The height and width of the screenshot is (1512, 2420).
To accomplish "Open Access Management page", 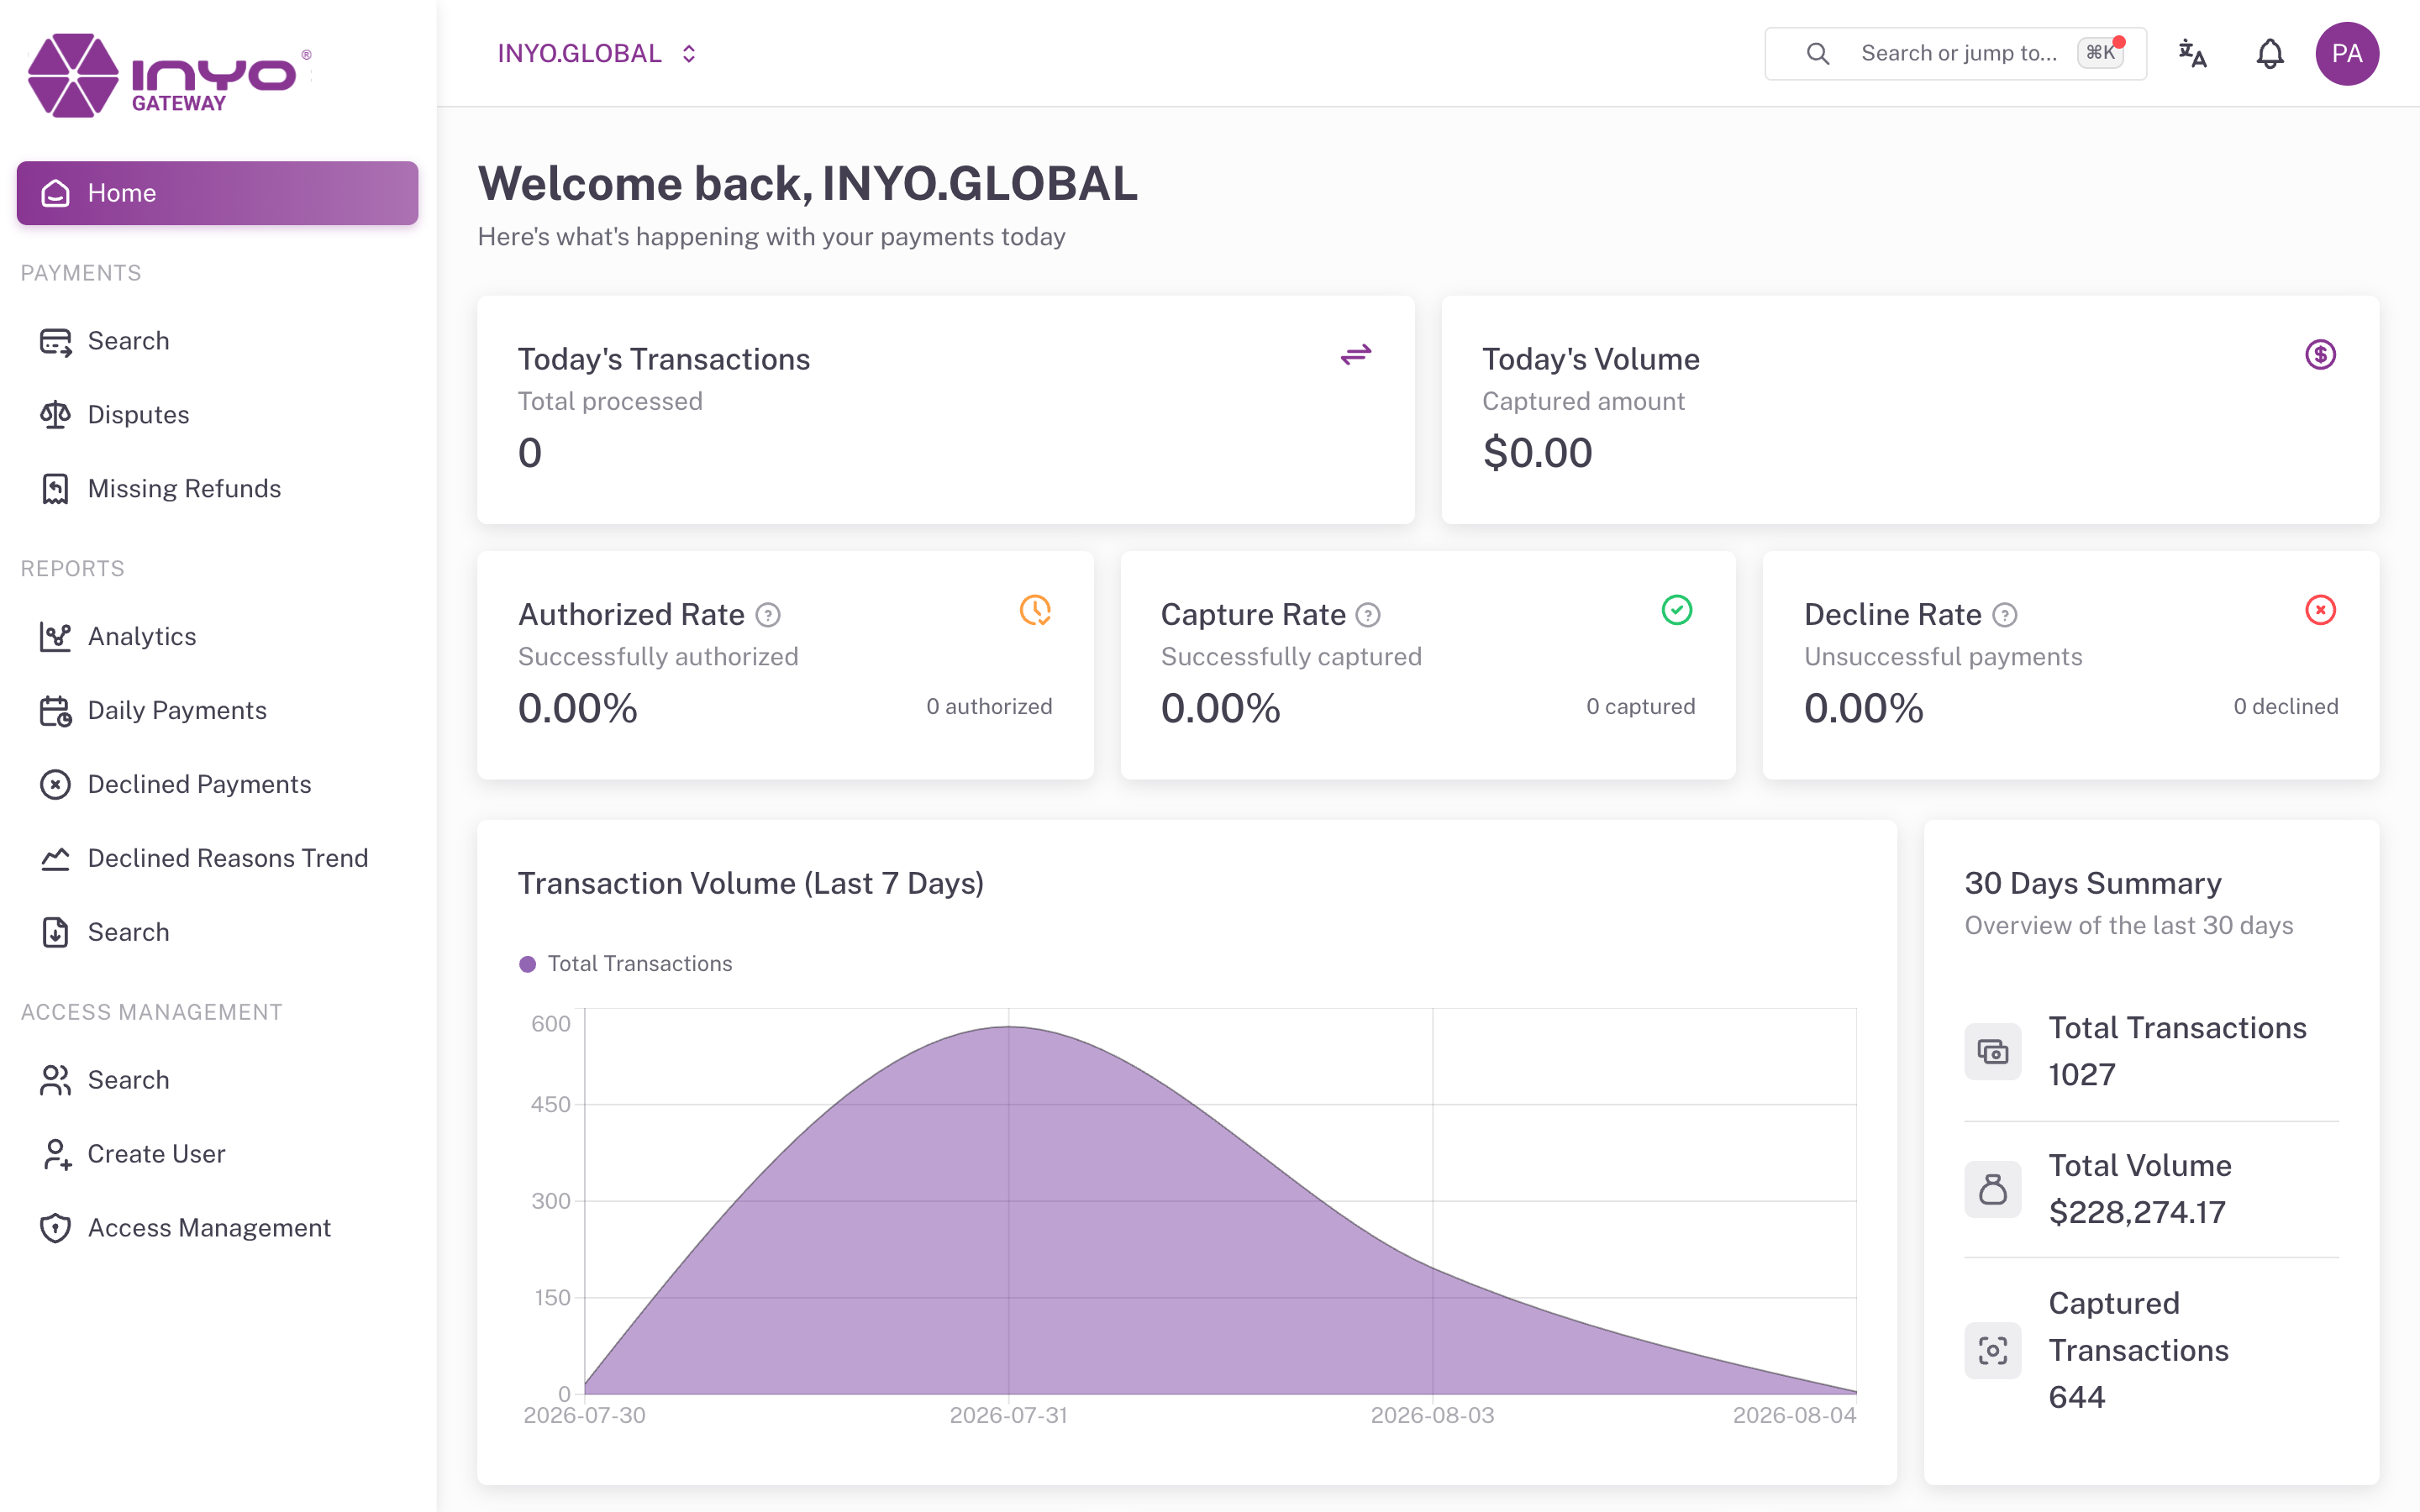I will coord(217,1228).
